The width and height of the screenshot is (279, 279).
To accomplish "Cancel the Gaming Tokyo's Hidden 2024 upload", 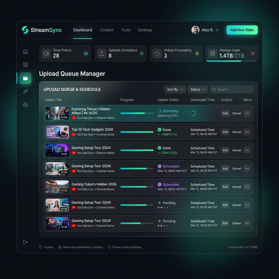I will pos(236,187).
